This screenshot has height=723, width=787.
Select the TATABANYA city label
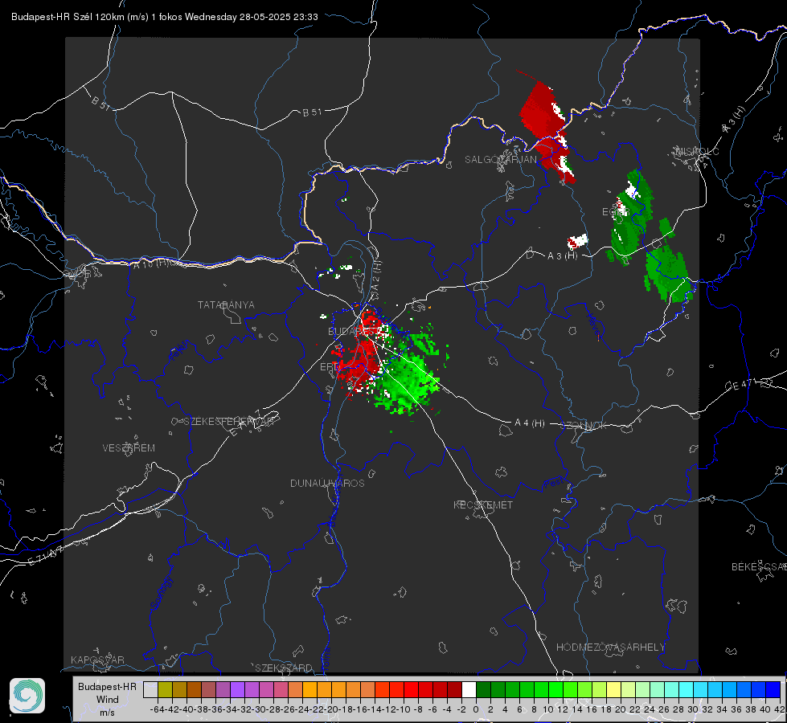click(226, 304)
